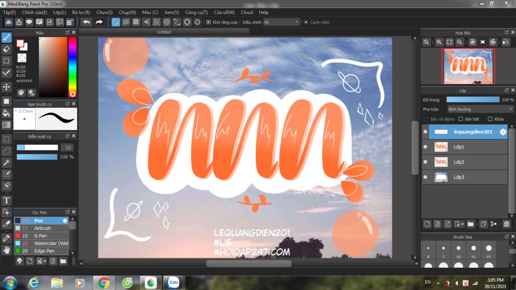The width and height of the screenshot is (516, 290).
Task: Open Pen brush settings gear
Action: click(65, 220)
